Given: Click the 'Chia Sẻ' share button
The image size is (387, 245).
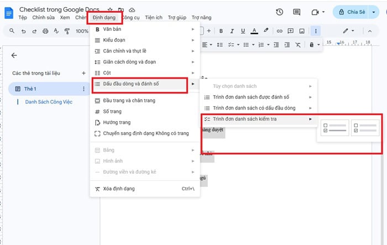Looking at the screenshot, I should 357,12.
